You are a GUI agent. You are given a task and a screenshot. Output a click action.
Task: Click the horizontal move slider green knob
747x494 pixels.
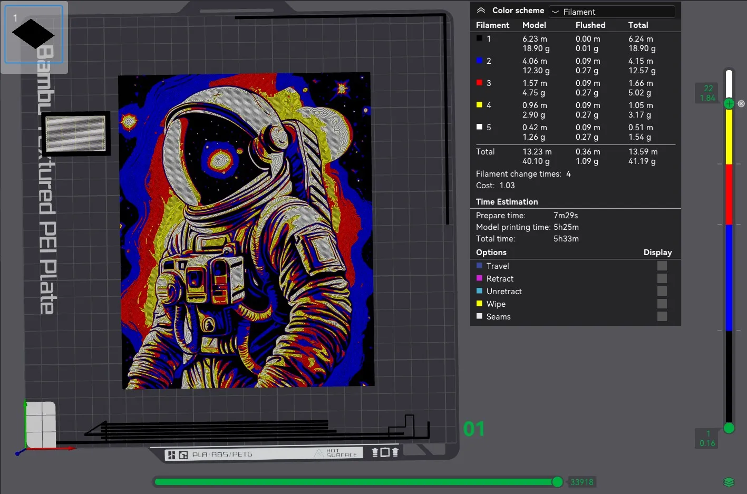[x=557, y=482]
